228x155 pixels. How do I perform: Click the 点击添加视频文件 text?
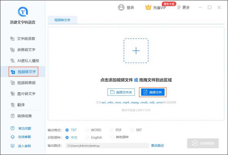click(117, 80)
